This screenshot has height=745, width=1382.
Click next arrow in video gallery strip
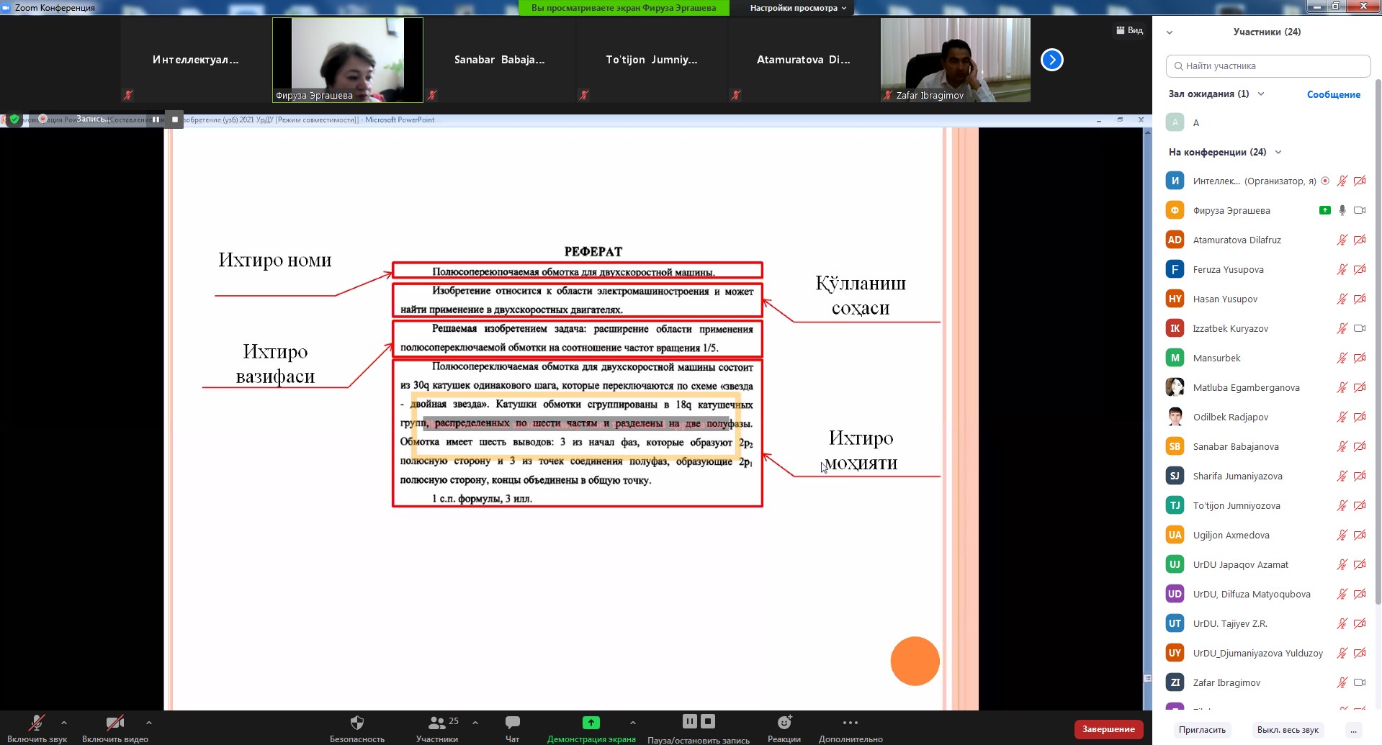[x=1051, y=60]
